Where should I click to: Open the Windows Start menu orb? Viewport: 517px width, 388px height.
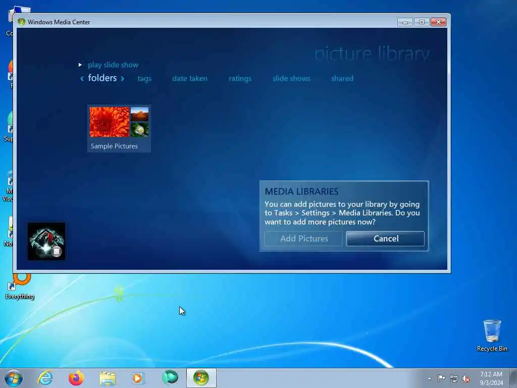14,378
